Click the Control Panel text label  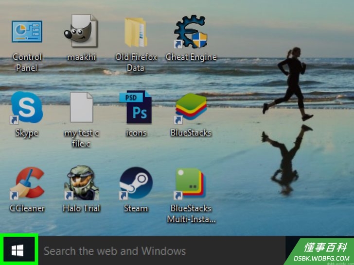[27, 62]
